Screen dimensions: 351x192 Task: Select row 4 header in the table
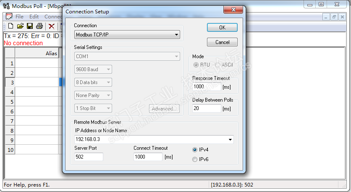[x=10, y=92]
